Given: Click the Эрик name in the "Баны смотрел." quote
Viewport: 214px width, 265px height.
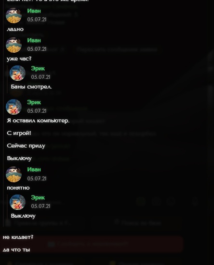Looking at the screenshot, I should pos(38,69).
